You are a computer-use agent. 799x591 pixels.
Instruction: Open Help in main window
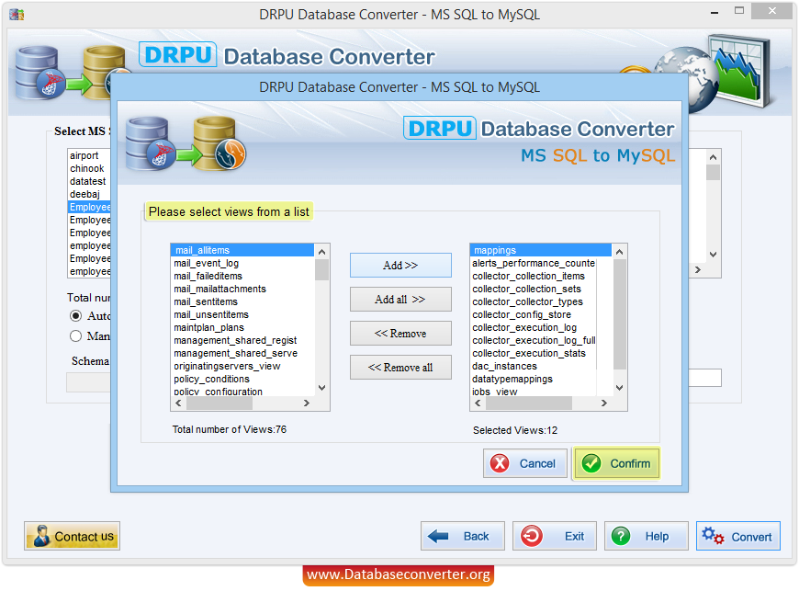(x=647, y=536)
